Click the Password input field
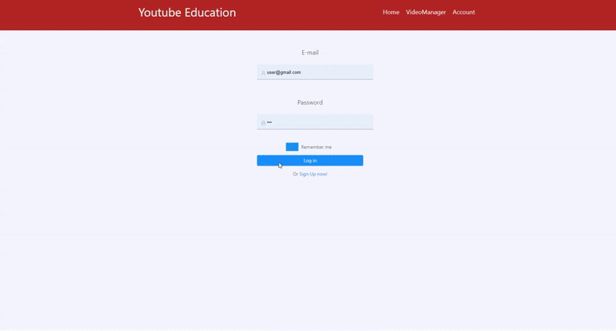This screenshot has height=331, width=616. [x=315, y=122]
